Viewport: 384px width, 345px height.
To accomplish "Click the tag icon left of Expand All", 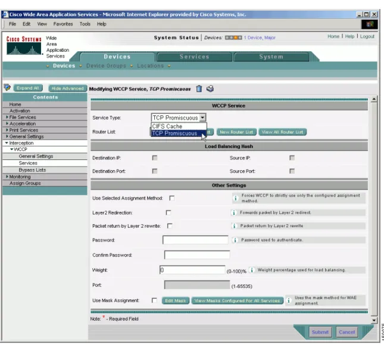I will (x=7, y=87).
